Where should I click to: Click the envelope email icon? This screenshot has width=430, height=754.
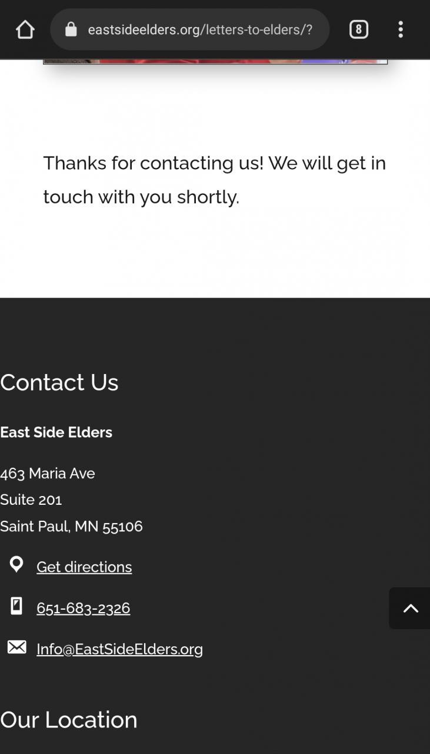(16, 647)
